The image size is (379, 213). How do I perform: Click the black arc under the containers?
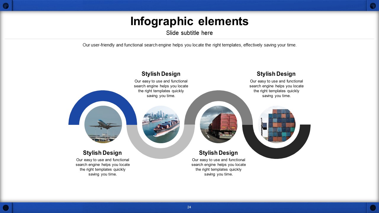[276, 153]
